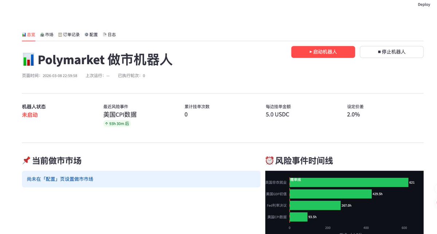Select the 未启动 status text

(30, 115)
